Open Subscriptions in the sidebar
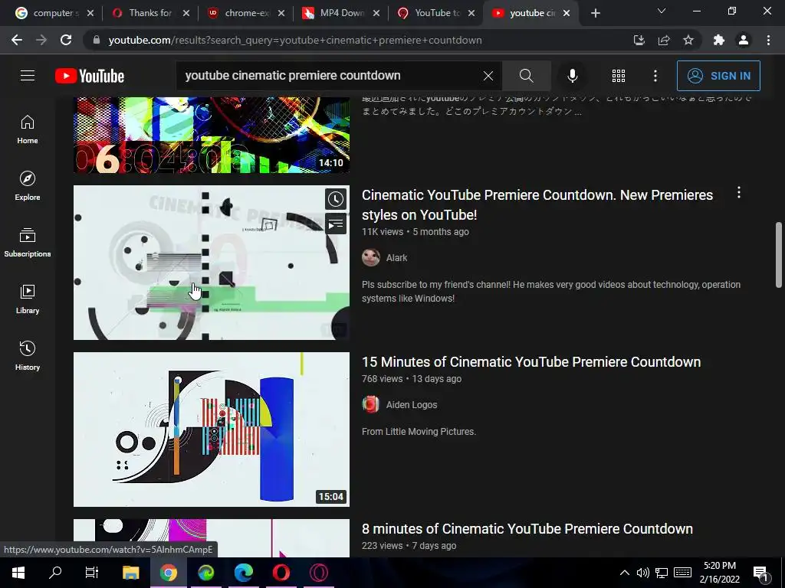The width and height of the screenshot is (785, 588). coord(28,243)
